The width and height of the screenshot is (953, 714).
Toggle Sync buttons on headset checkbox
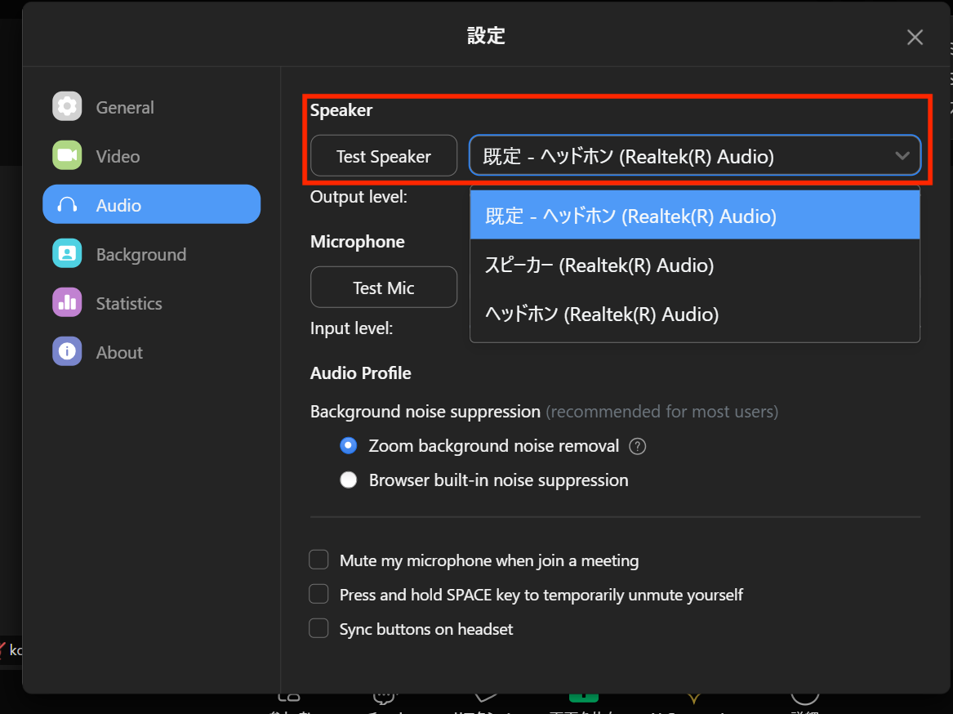318,629
